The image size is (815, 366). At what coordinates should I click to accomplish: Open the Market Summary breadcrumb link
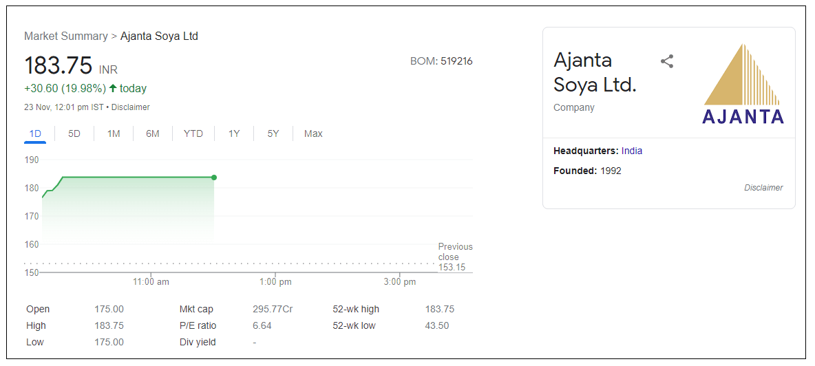(66, 36)
